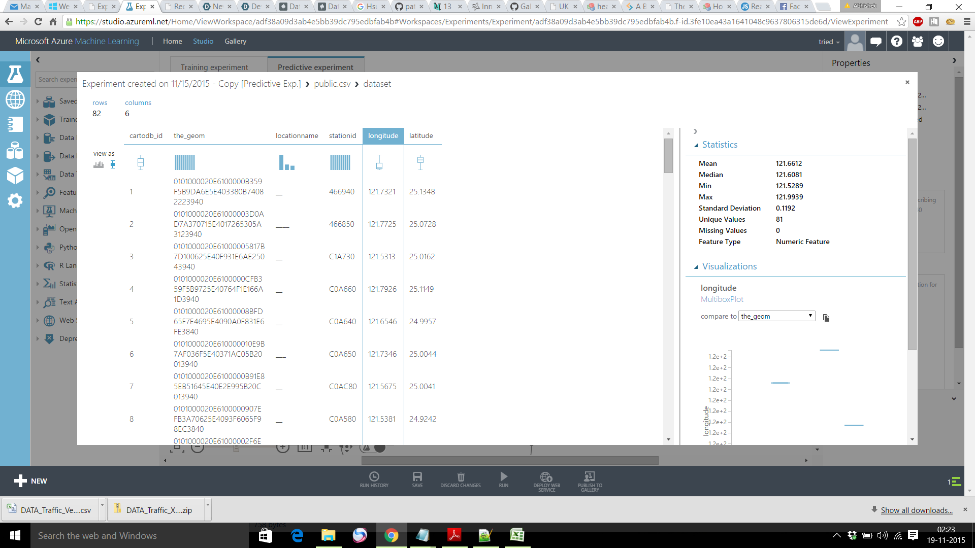Click the public.csv breadcrumb link
Image resolution: width=975 pixels, height=548 pixels.
332,84
